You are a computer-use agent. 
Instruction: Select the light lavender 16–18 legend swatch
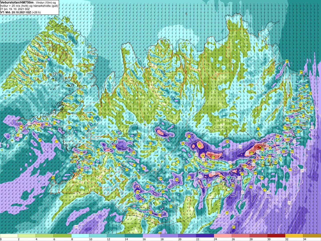pos(151,236)
